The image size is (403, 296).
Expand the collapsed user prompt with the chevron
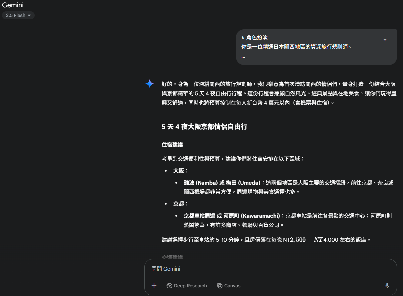385,40
